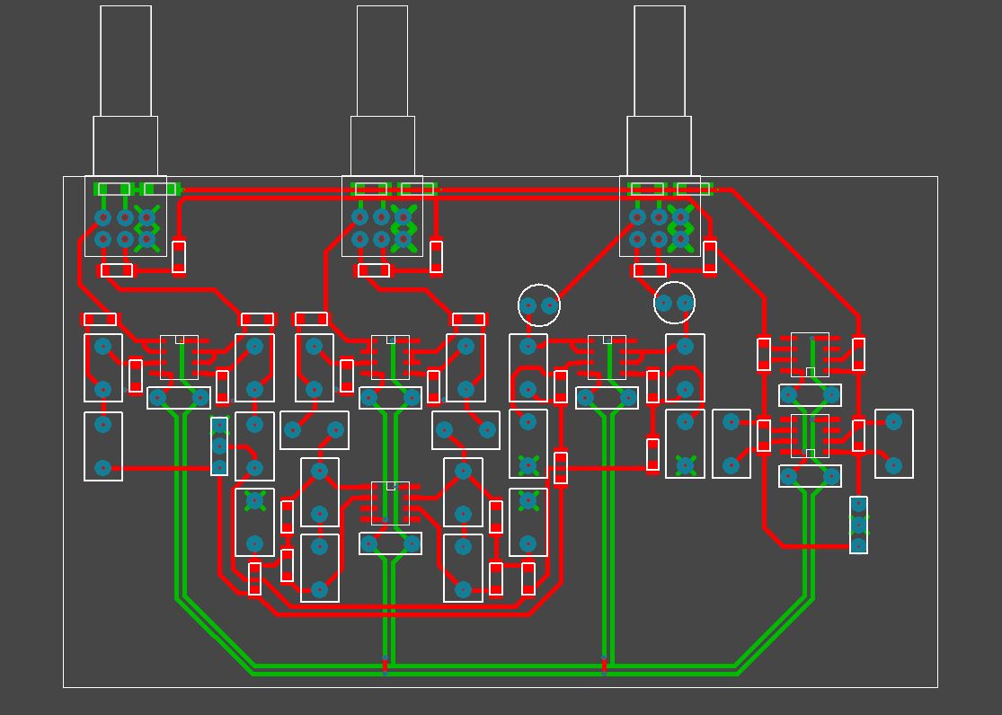The width and height of the screenshot is (1002, 715).
Task: Select the rightmost potentiometer shaft outline
Action: 660,61
